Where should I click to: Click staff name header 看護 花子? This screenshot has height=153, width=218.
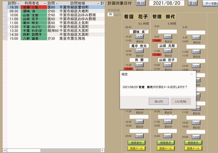[136, 17]
